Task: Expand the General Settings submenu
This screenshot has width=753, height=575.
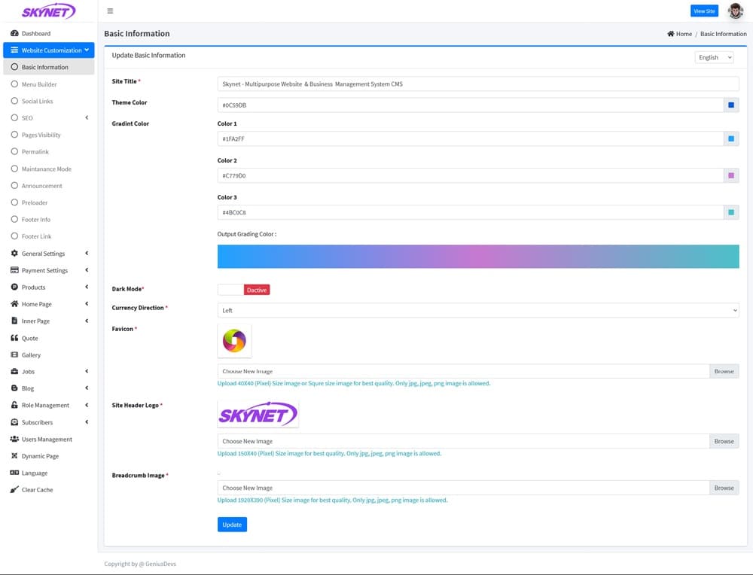Action: [x=43, y=254]
